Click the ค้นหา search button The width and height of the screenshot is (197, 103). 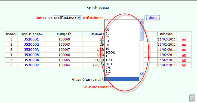(x=153, y=18)
